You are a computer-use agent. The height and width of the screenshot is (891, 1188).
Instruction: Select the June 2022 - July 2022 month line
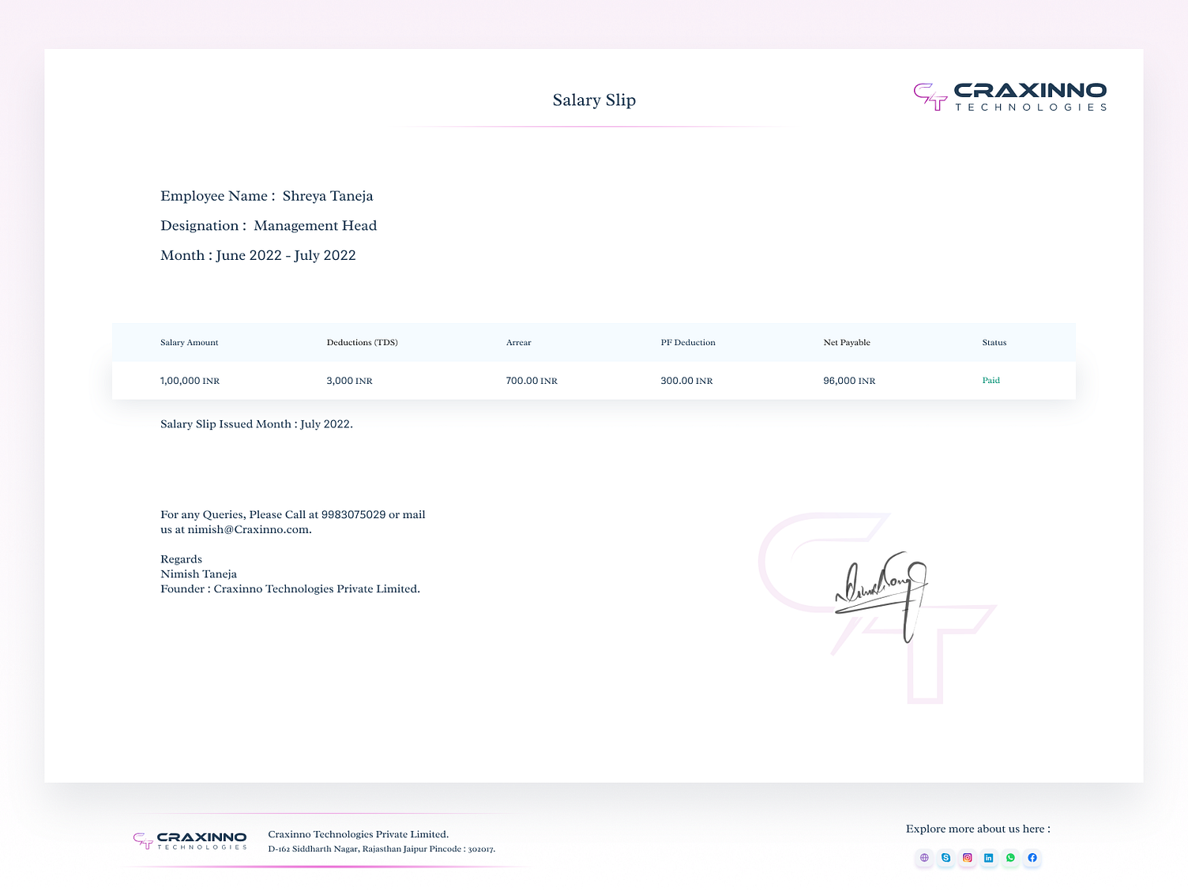[258, 255]
